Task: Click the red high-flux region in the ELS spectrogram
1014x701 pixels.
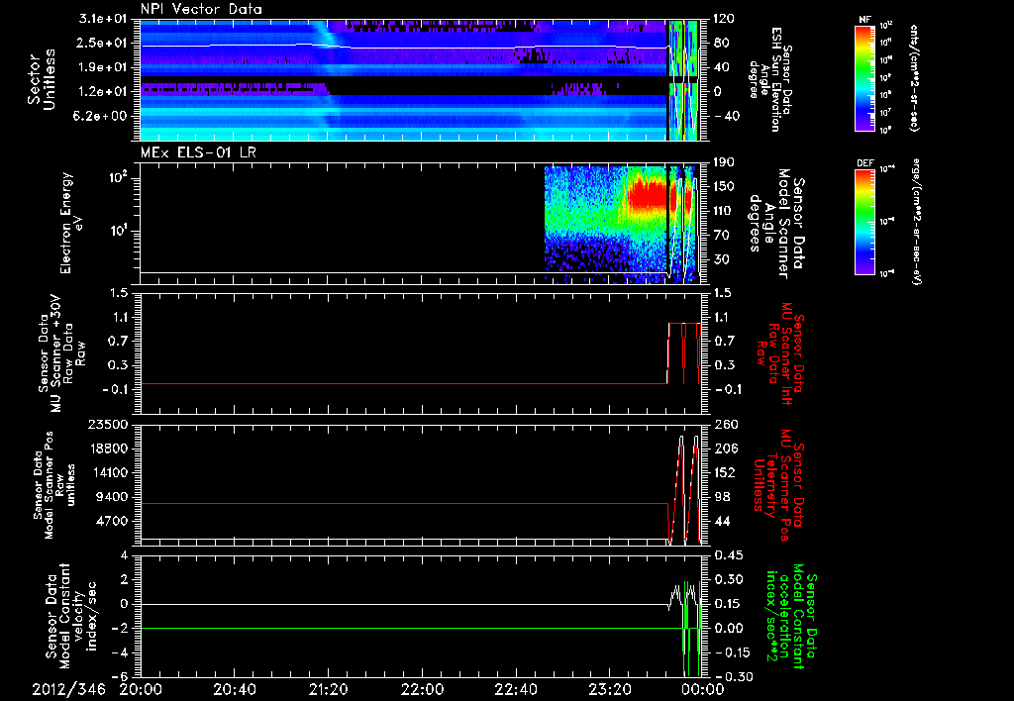Action: (x=648, y=195)
